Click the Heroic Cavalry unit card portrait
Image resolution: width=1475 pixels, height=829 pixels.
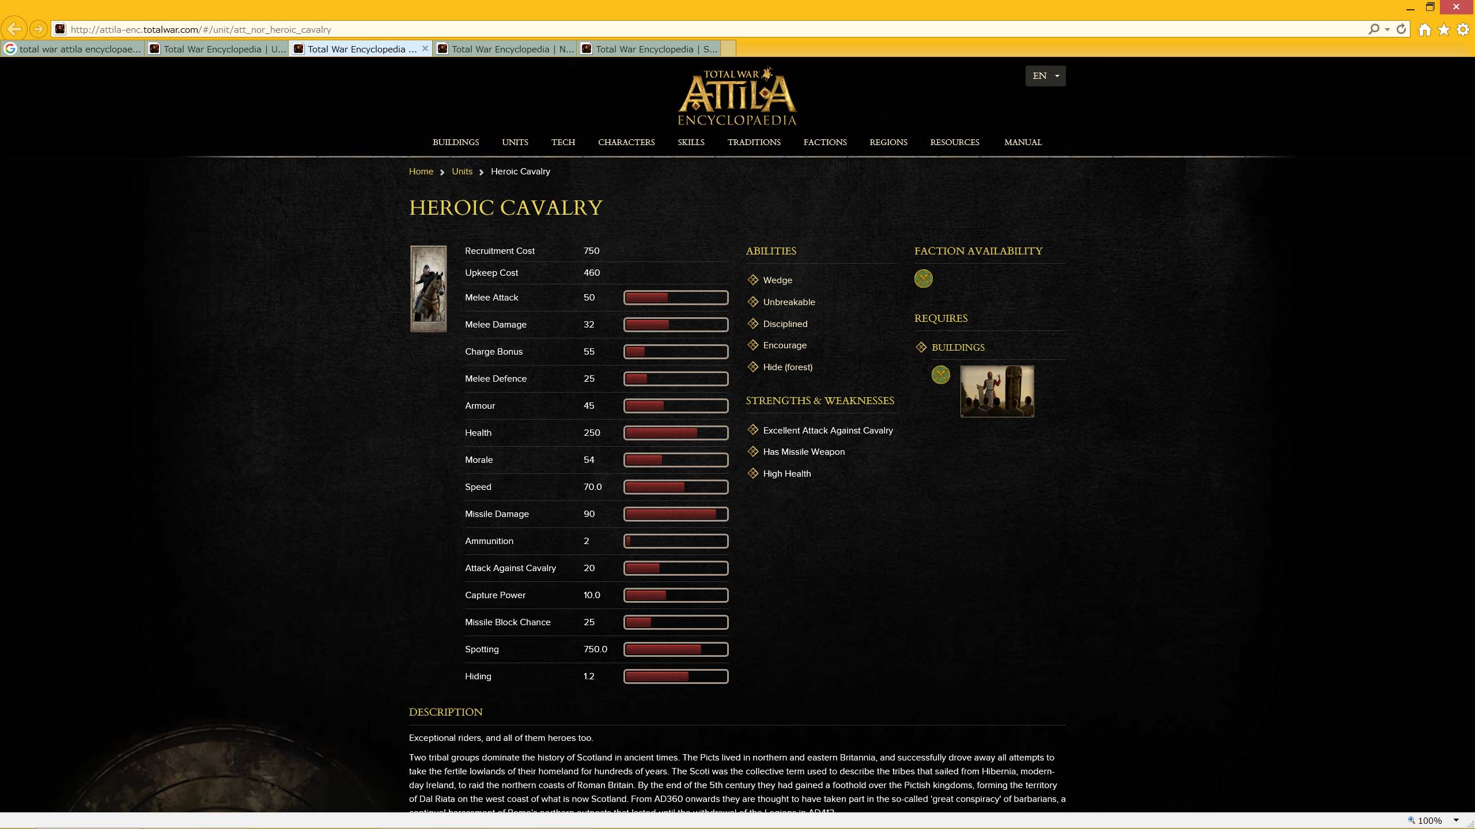pos(428,289)
